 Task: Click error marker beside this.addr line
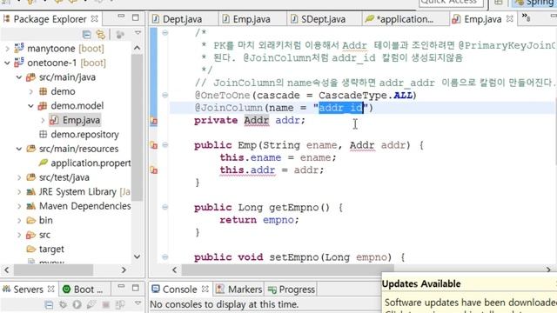[154, 170]
